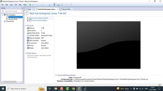
Task: Click the Library scrollbar left arrow
Action: [x=2, y=82]
